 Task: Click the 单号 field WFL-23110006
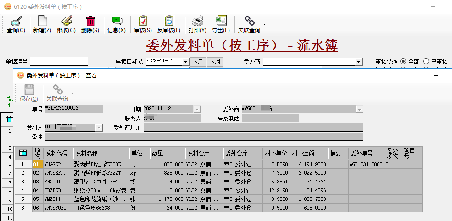[x=74, y=109]
